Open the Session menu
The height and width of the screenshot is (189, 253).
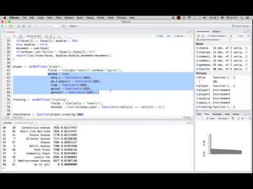[x=69, y=18]
